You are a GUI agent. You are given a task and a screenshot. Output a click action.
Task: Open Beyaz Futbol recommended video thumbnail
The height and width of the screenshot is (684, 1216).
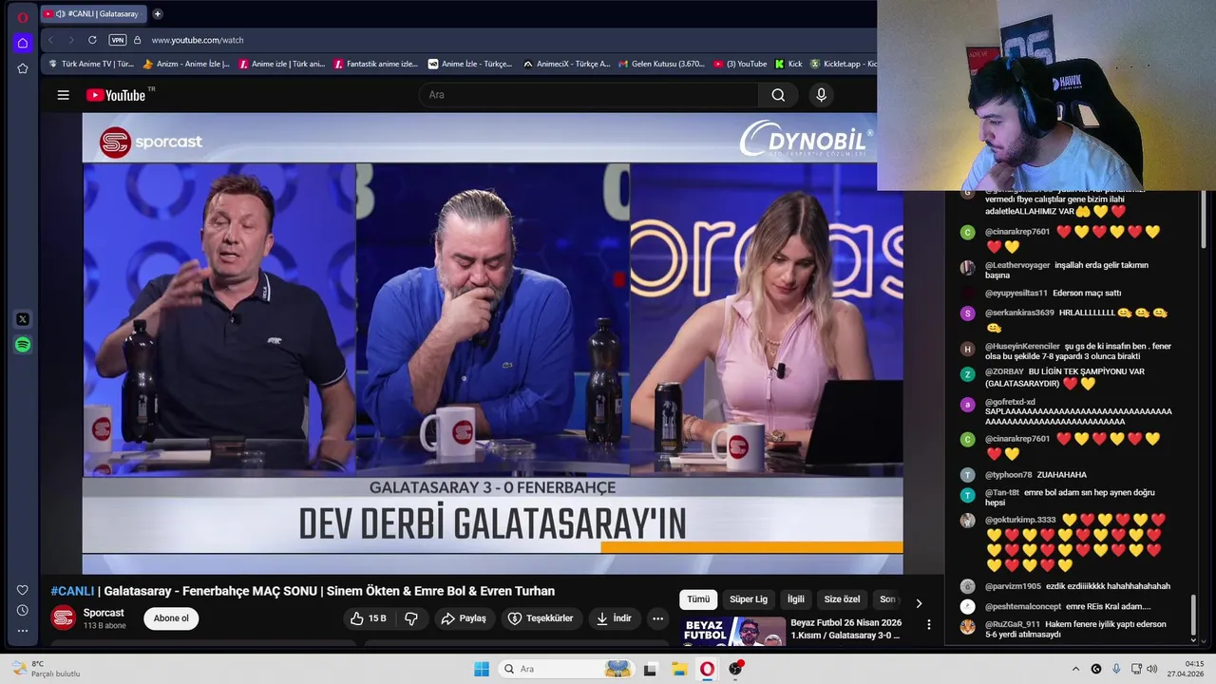[735, 632]
